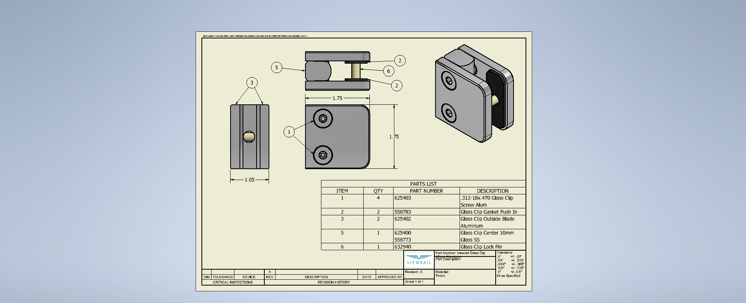Select balloon number 6 callout

pos(389,71)
